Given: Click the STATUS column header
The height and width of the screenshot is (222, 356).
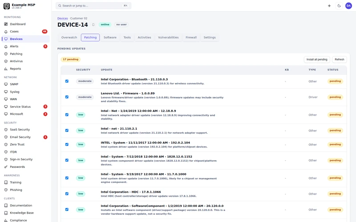Looking at the screenshot, I should pos(333,70).
